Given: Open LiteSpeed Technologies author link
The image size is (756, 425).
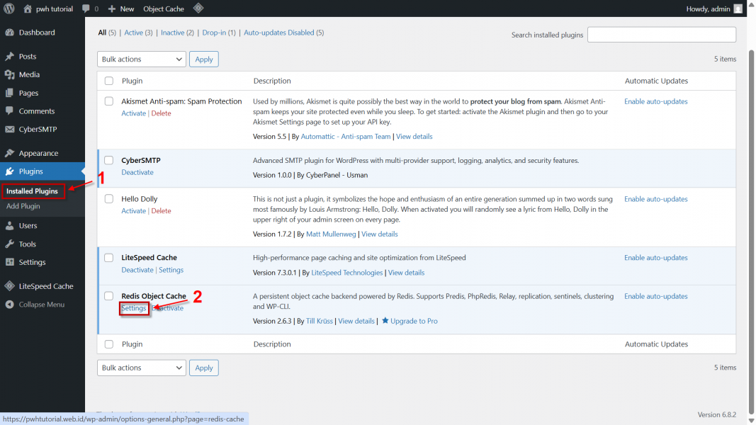Looking at the screenshot, I should click(x=346, y=273).
